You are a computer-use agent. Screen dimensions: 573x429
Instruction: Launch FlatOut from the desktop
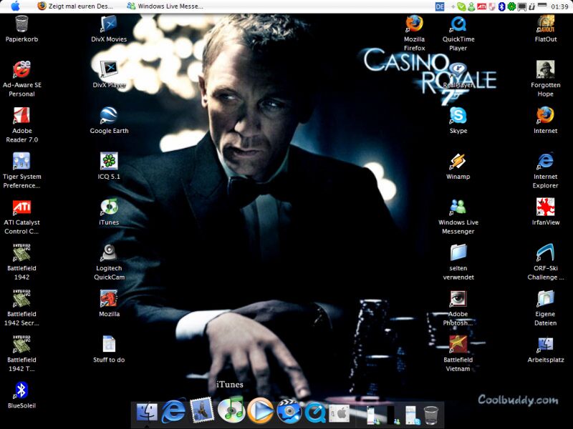point(546,24)
